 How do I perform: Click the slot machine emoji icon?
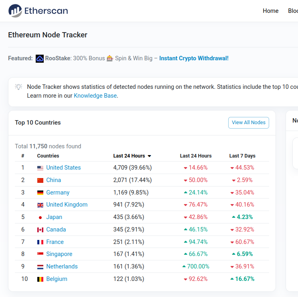pos(110,58)
